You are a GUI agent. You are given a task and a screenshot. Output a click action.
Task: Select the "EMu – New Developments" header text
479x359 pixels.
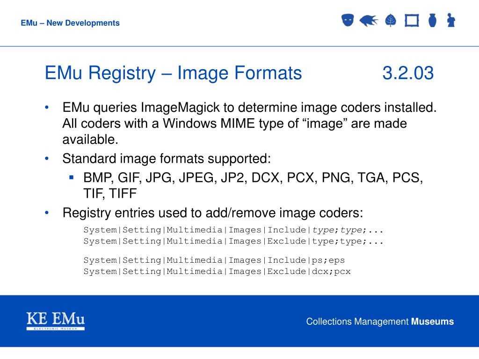point(70,23)
